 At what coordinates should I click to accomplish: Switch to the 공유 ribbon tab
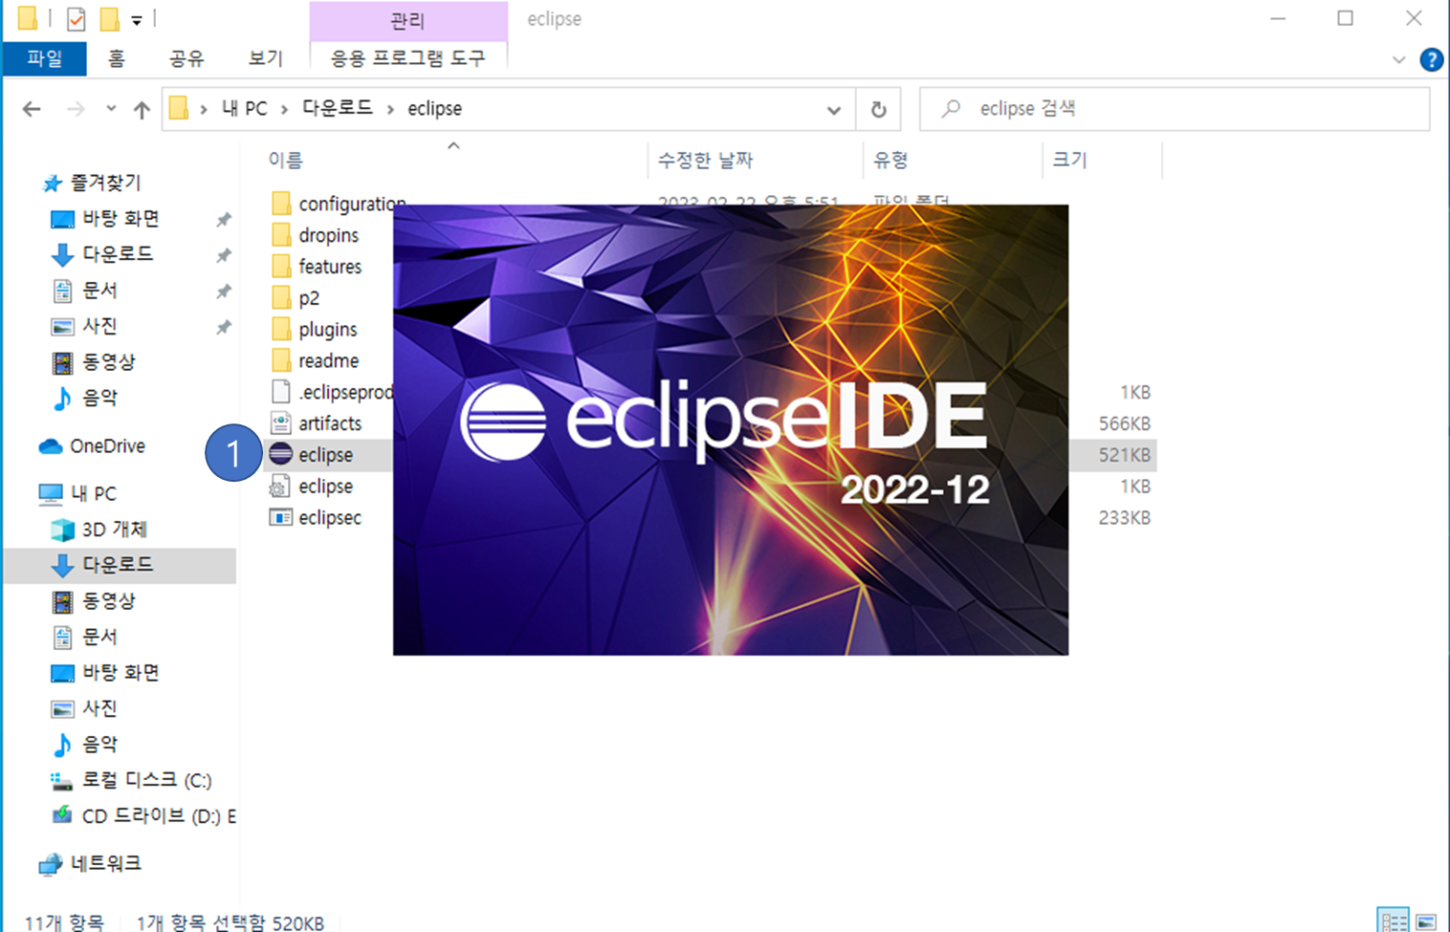pos(187,58)
